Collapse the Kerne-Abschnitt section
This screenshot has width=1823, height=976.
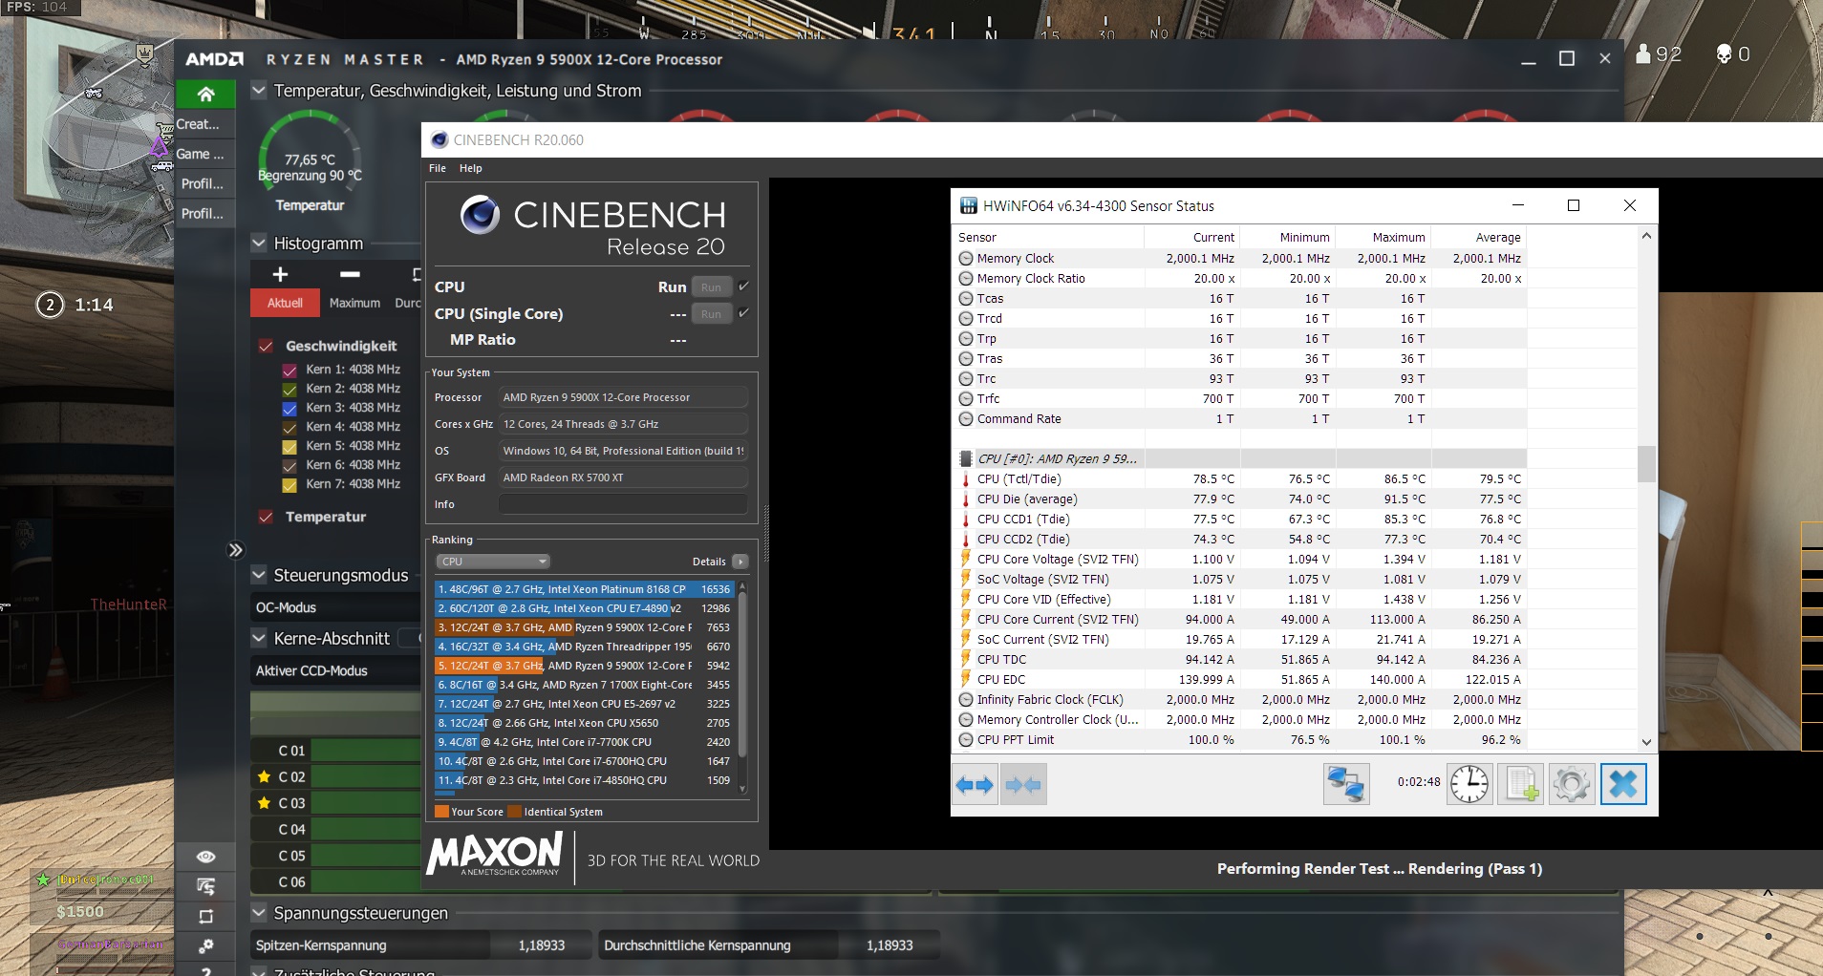point(258,638)
